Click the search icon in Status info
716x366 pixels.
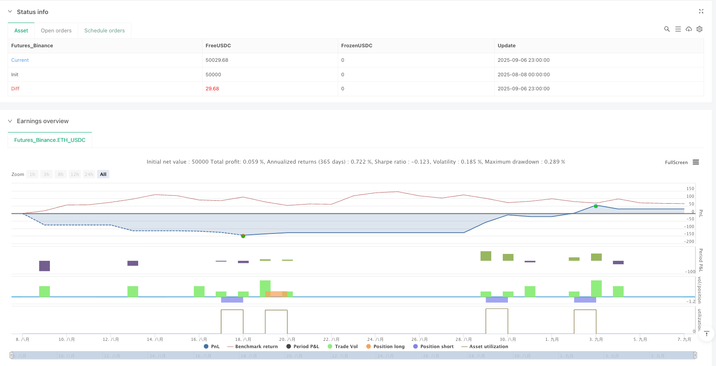667,29
